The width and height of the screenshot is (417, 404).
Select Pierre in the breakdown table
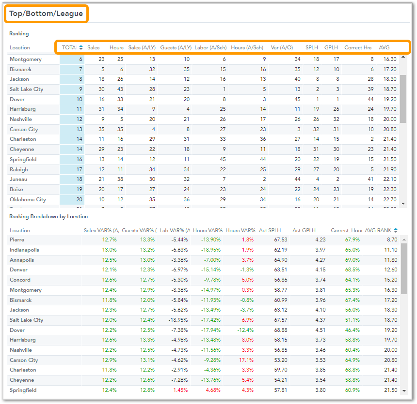pos(17,239)
